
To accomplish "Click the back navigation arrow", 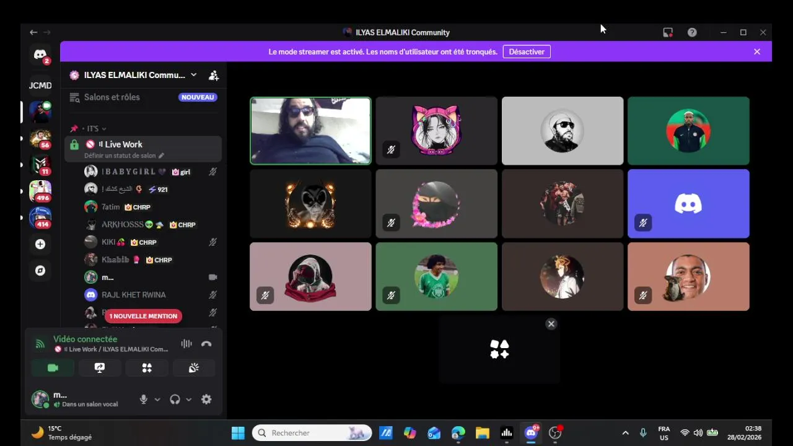I will coord(33,32).
